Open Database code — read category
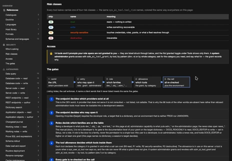Image resolution: width=232 pixels, height=161 pixels. click(x=16, y=78)
